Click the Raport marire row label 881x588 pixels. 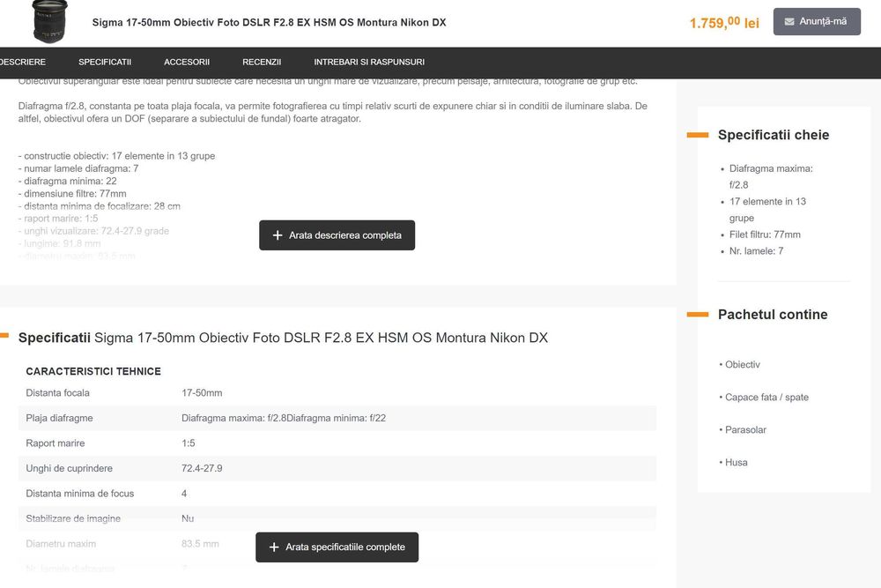(x=55, y=443)
